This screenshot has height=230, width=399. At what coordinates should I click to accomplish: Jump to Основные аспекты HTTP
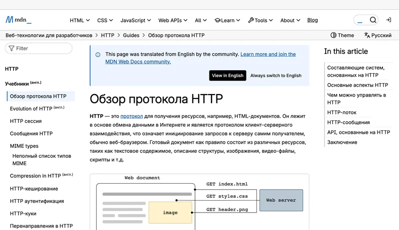point(358,85)
